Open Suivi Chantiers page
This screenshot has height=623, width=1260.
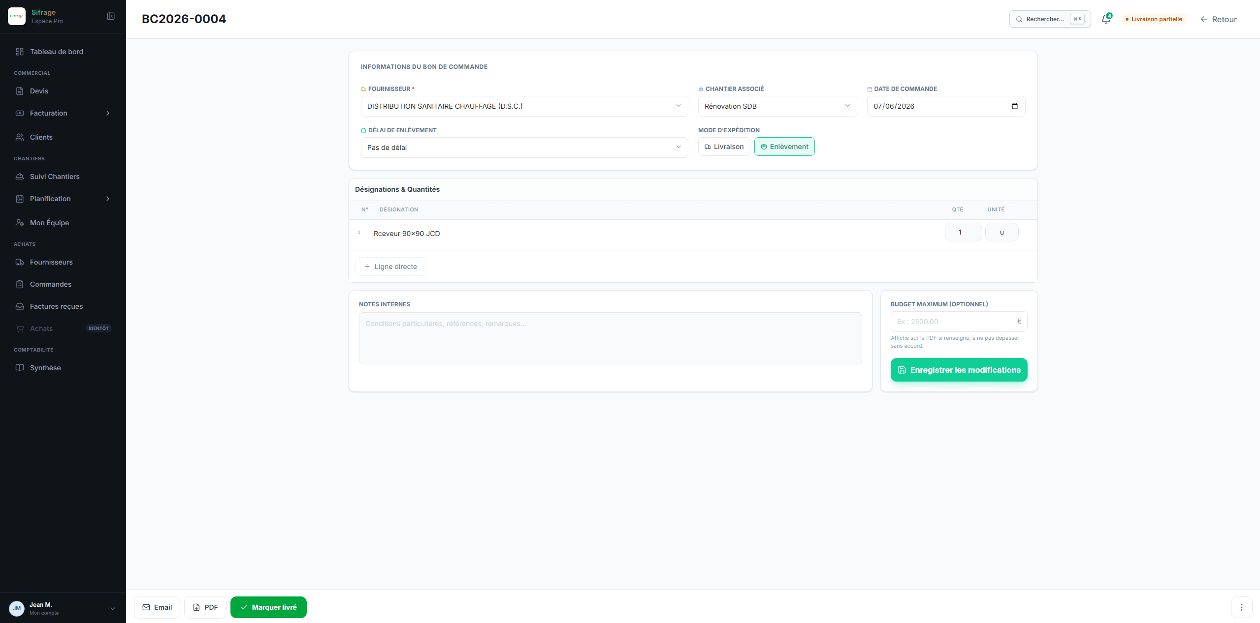(63, 177)
